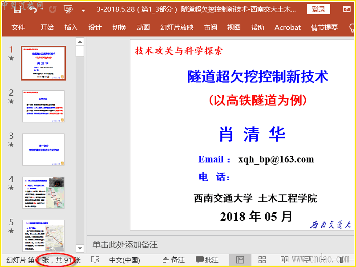Start the slide show from beginning icon
Image resolution: width=356 pixels, height=267 pixels.
pyautogui.click(x=69, y=9)
